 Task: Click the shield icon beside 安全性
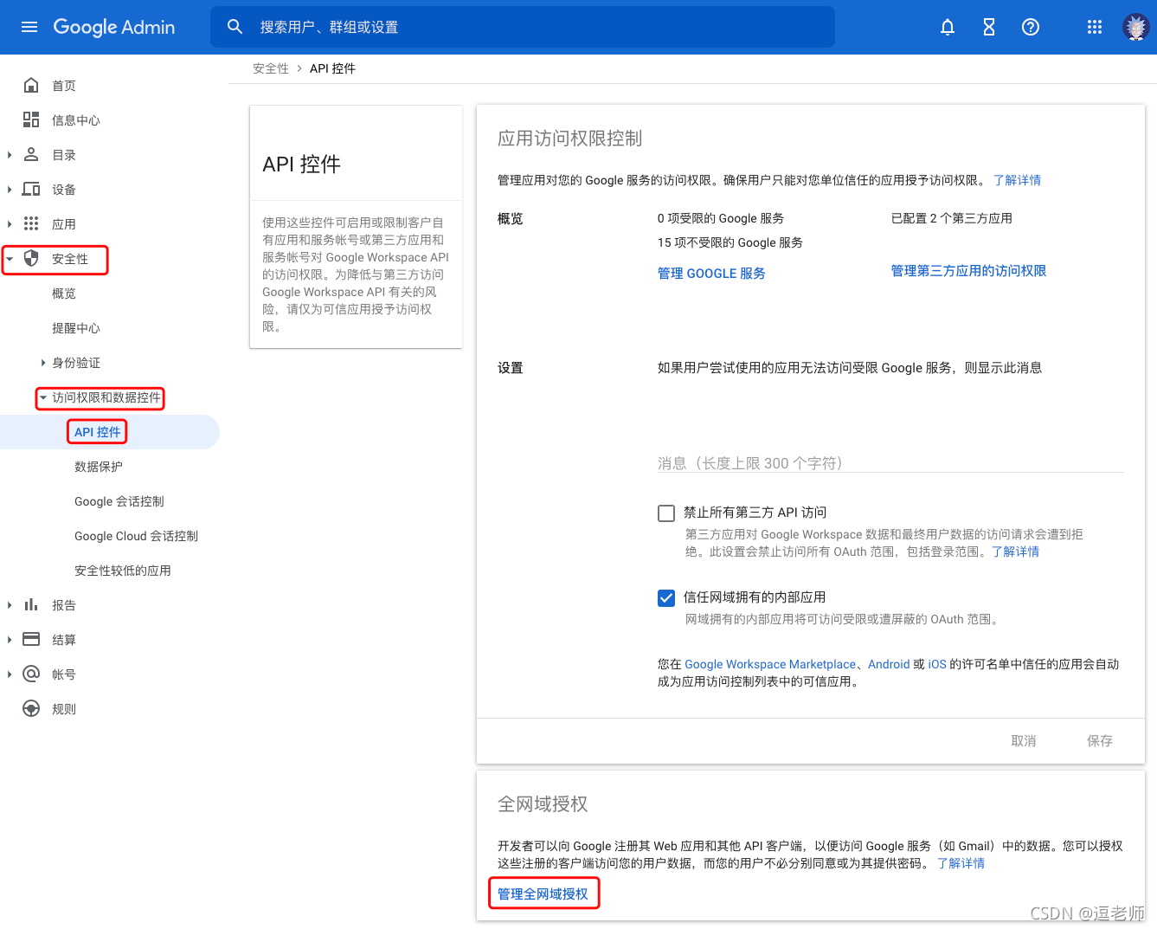coord(31,258)
